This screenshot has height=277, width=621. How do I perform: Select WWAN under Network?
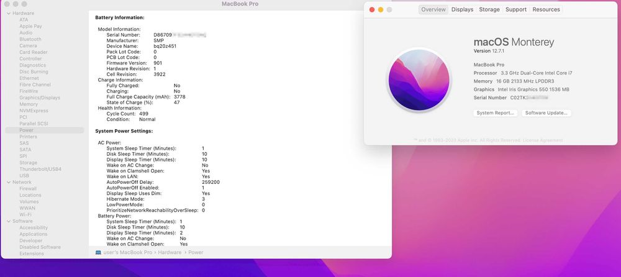[27, 208]
